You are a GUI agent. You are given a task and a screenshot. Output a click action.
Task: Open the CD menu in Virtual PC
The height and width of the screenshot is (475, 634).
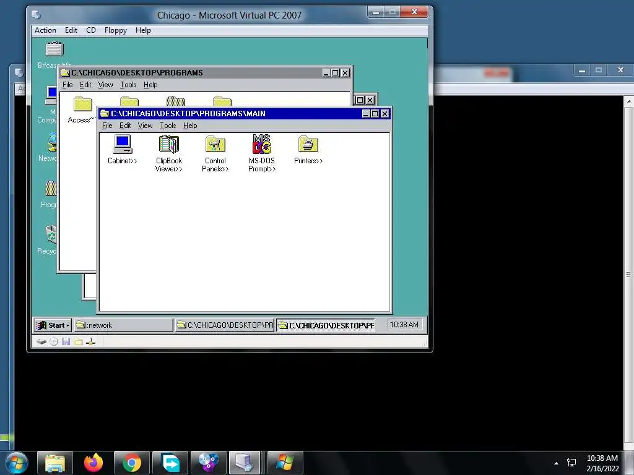91,30
